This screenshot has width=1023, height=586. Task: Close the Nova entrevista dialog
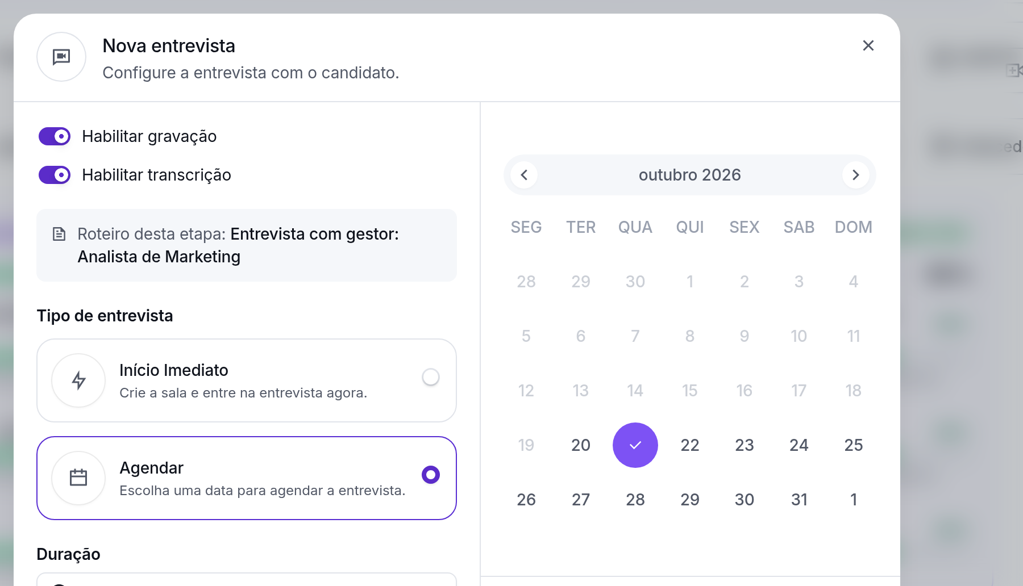coord(868,45)
